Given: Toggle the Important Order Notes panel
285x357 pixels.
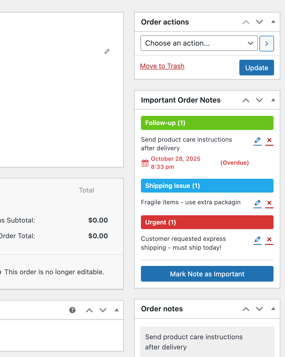Looking at the screenshot, I should click(273, 100).
